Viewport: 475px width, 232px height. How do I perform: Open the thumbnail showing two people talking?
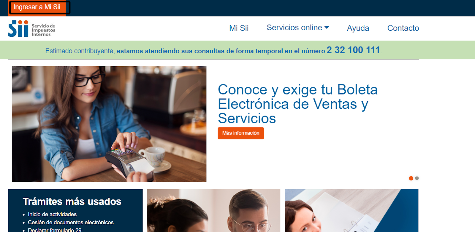[213, 211]
